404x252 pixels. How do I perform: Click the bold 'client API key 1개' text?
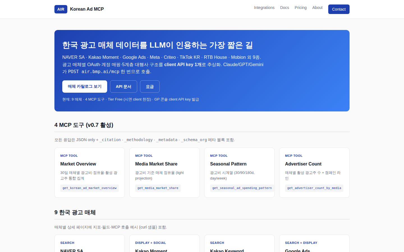183,64
